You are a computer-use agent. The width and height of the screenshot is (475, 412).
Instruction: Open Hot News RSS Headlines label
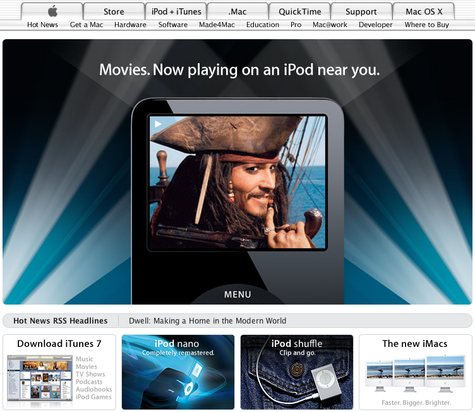click(x=60, y=321)
